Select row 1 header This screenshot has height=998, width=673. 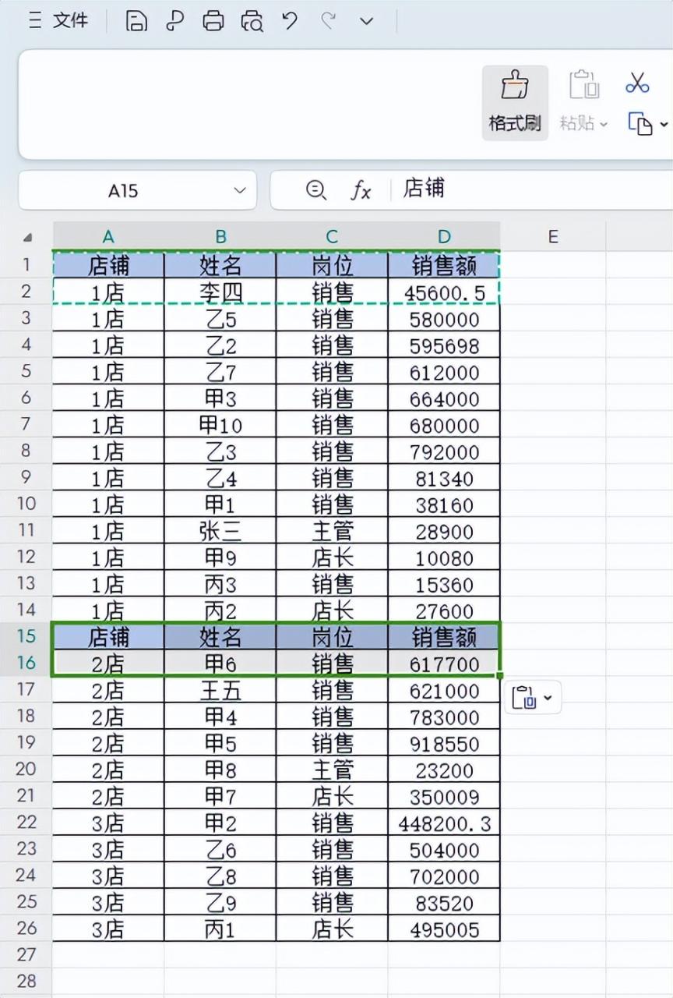[26, 264]
